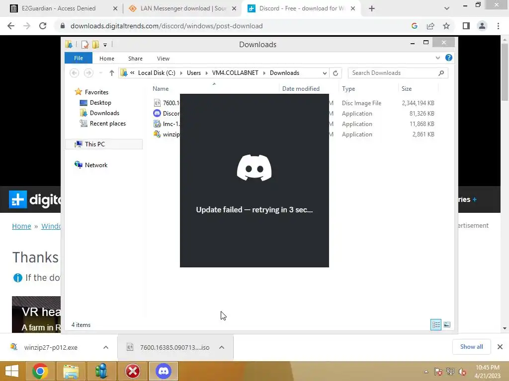Image resolution: width=509 pixels, height=381 pixels.
Task: Click Local Disk (C:) breadcrumb
Action: coord(157,73)
